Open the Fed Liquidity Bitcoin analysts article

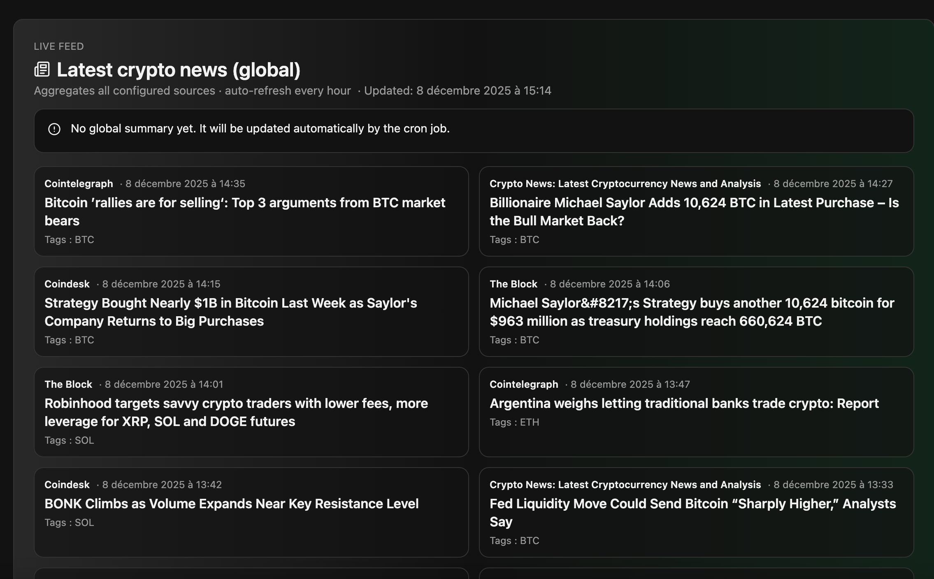[693, 512]
